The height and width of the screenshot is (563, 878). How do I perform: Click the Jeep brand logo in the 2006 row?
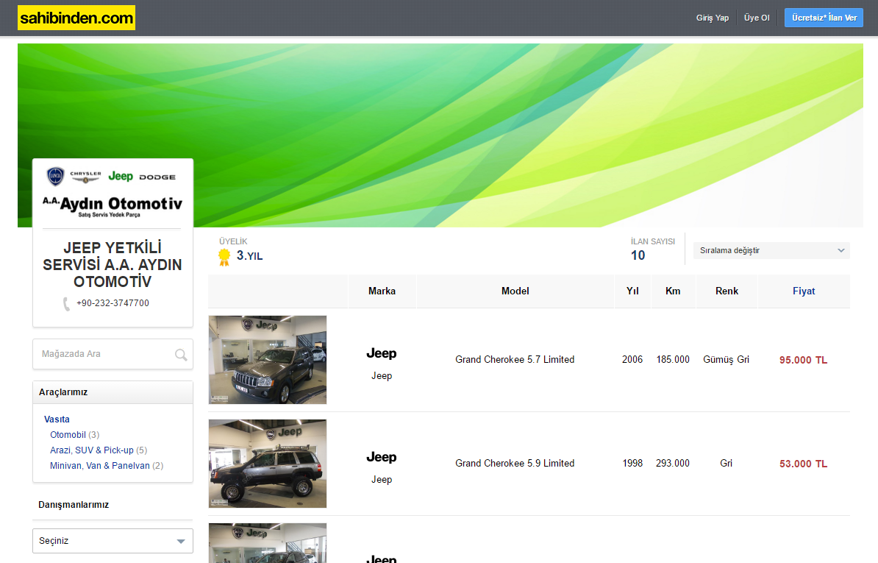tap(382, 353)
